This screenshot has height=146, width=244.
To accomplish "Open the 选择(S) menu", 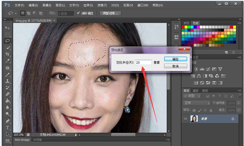I will 88,5.
